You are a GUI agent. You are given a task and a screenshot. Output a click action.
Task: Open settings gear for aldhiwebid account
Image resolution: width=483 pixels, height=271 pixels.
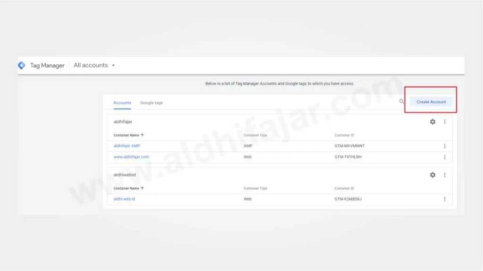pos(433,175)
